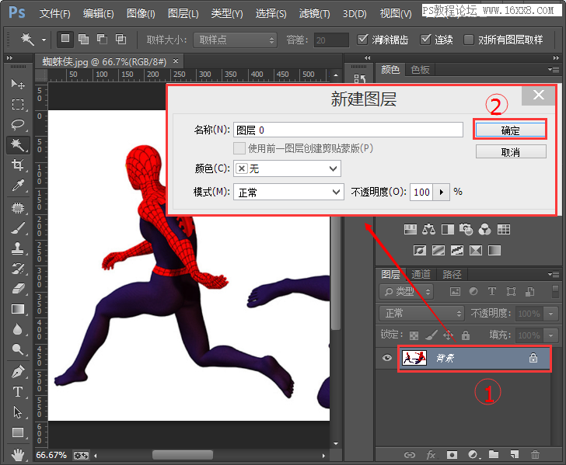Toggle the contiguous (连续) checkbox
This screenshot has width=566, height=465.
(x=425, y=39)
